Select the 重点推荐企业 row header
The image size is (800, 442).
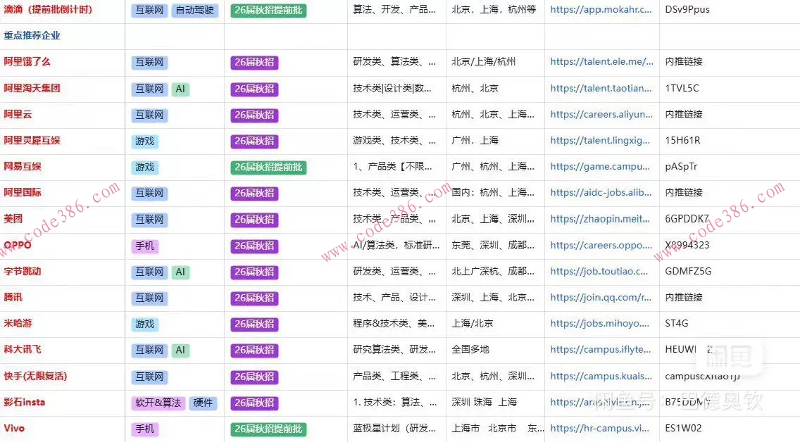[x=32, y=35]
